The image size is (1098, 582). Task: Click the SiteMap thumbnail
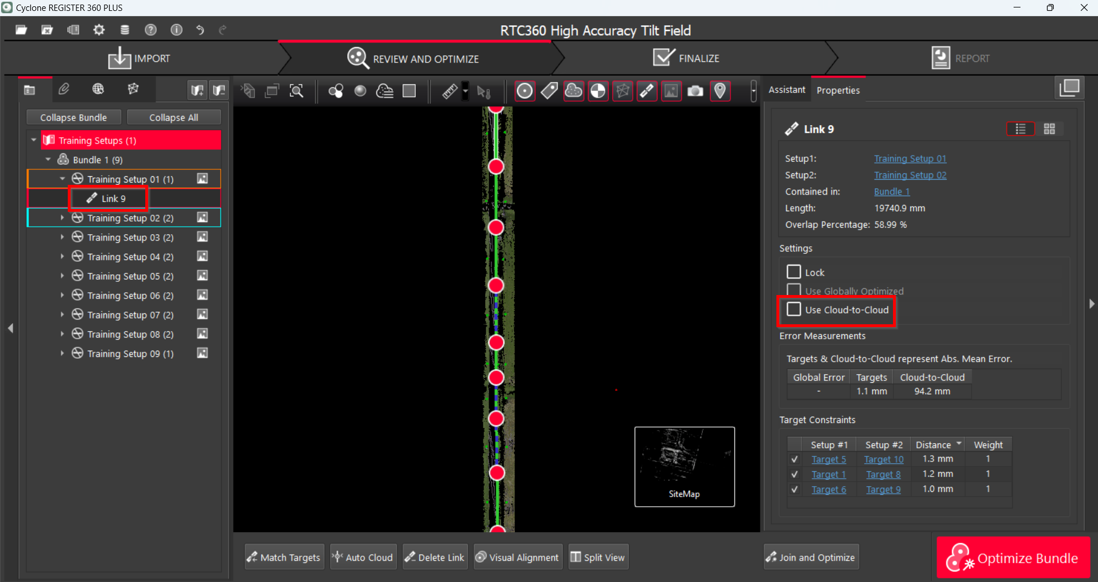point(684,466)
